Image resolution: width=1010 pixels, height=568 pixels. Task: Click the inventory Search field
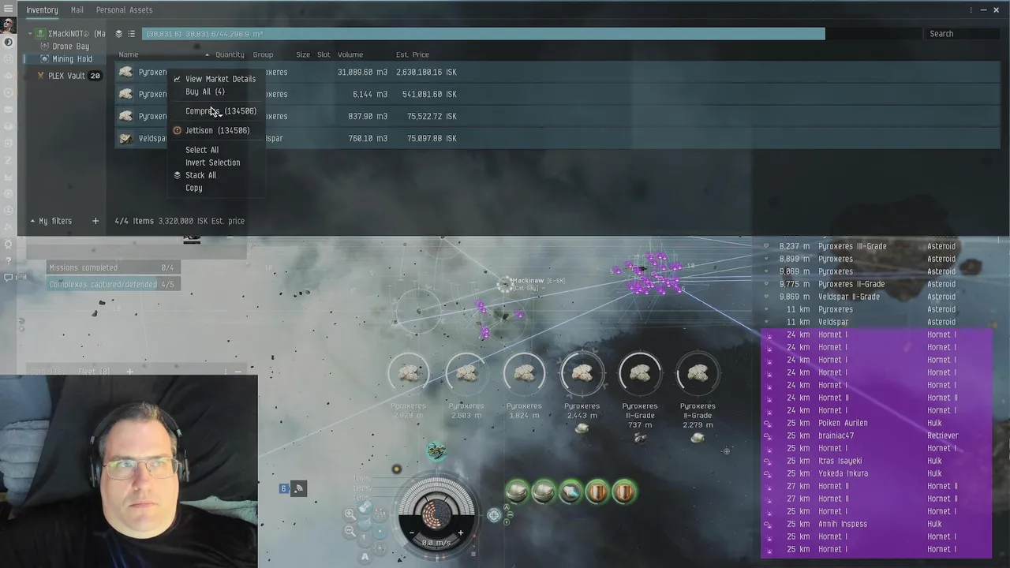[961, 34]
